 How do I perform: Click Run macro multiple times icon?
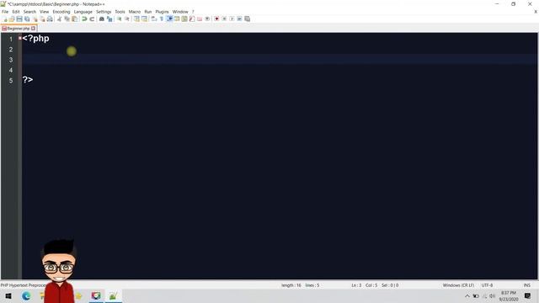point(239,19)
